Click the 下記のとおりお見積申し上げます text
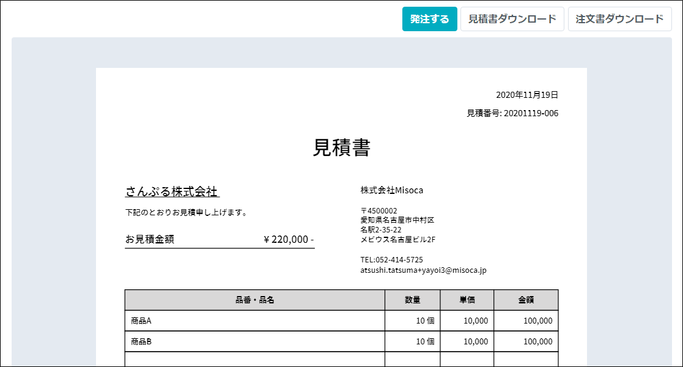Screen dimensions: 683x367 [x=186, y=213]
